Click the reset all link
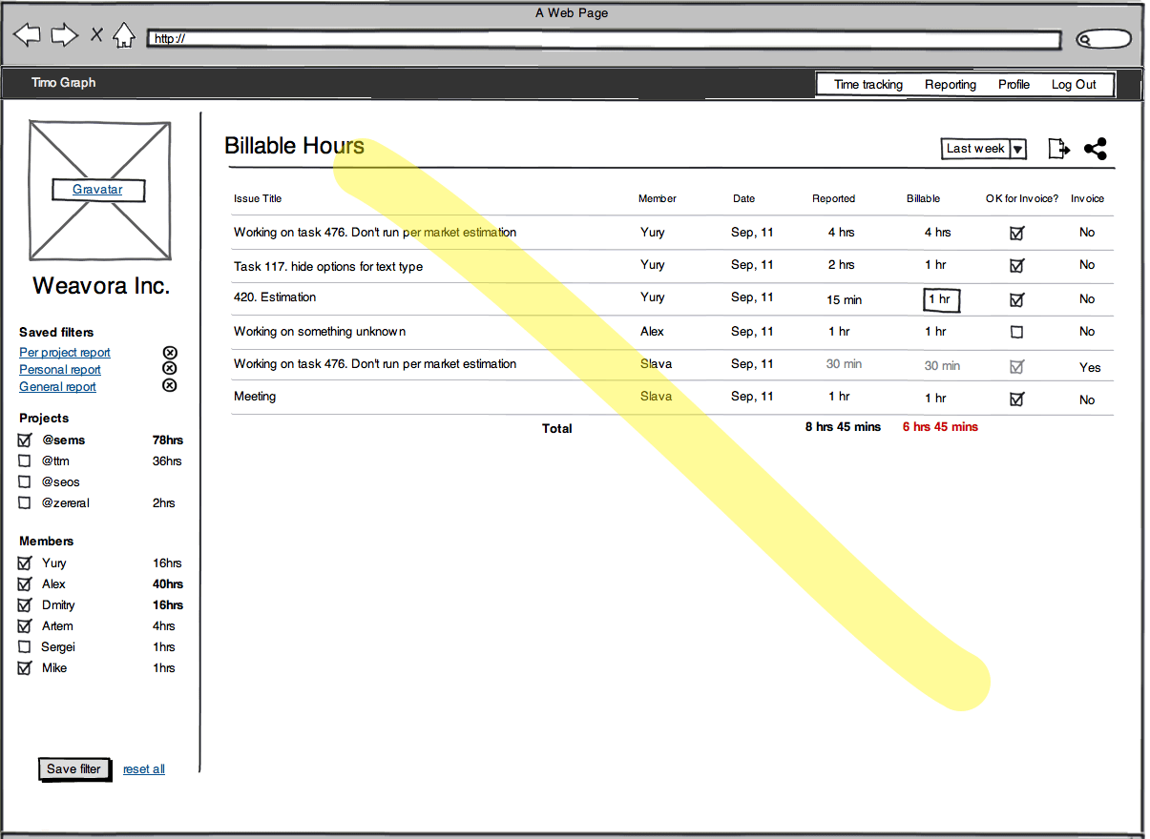The image size is (1150, 839). pos(144,769)
